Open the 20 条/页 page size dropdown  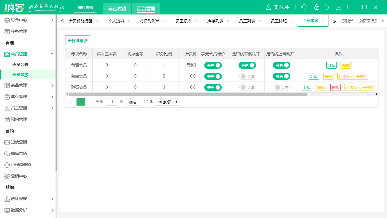(x=167, y=102)
